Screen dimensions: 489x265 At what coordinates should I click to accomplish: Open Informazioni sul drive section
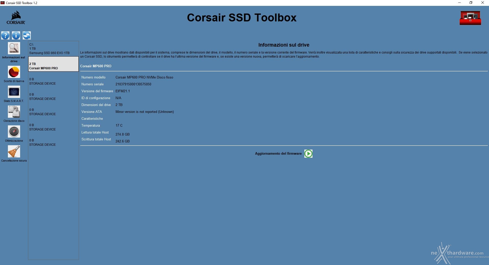(14, 52)
